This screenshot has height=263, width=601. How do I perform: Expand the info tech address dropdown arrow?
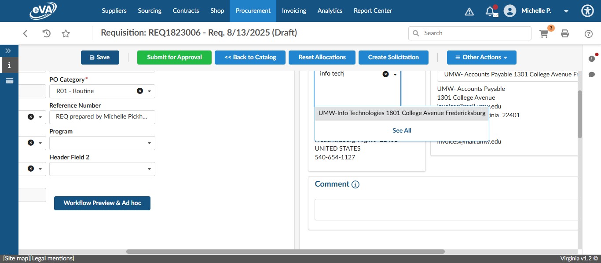point(395,75)
